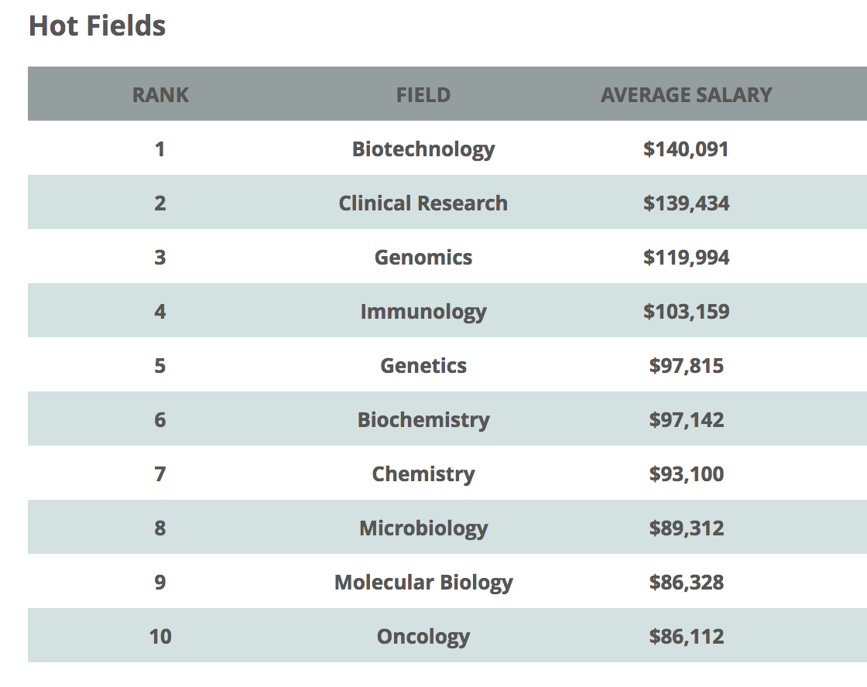Click the RANK column header
Screen dimensions: 867x687
[160, 95]
